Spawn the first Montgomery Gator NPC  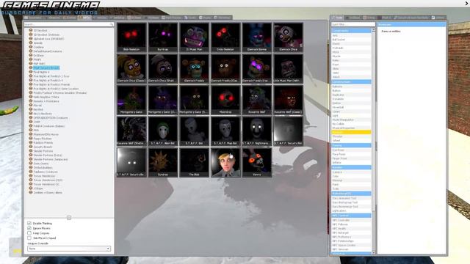coord(131,100)
